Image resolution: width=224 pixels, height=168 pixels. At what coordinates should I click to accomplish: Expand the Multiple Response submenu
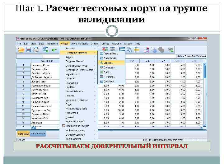[x=79, y=121]
